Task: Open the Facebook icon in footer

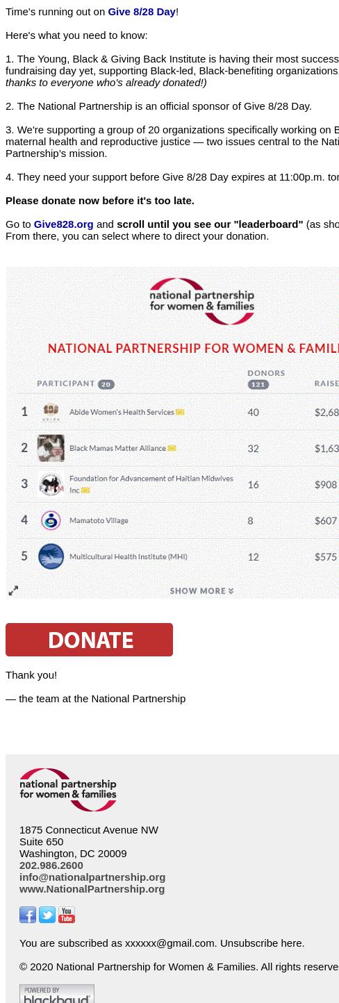Action: 28,915
